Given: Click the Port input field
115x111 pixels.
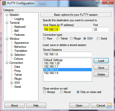Looking at the screenshot, I should 101,29.
